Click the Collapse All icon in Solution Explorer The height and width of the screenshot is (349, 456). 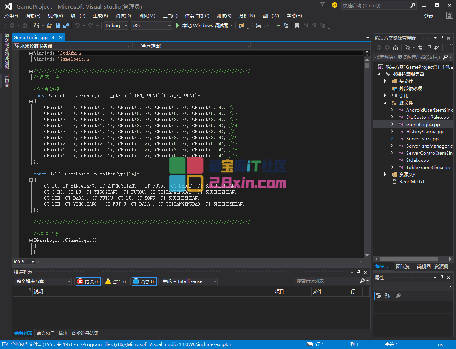pyautogui.click(x=428, y=48)
